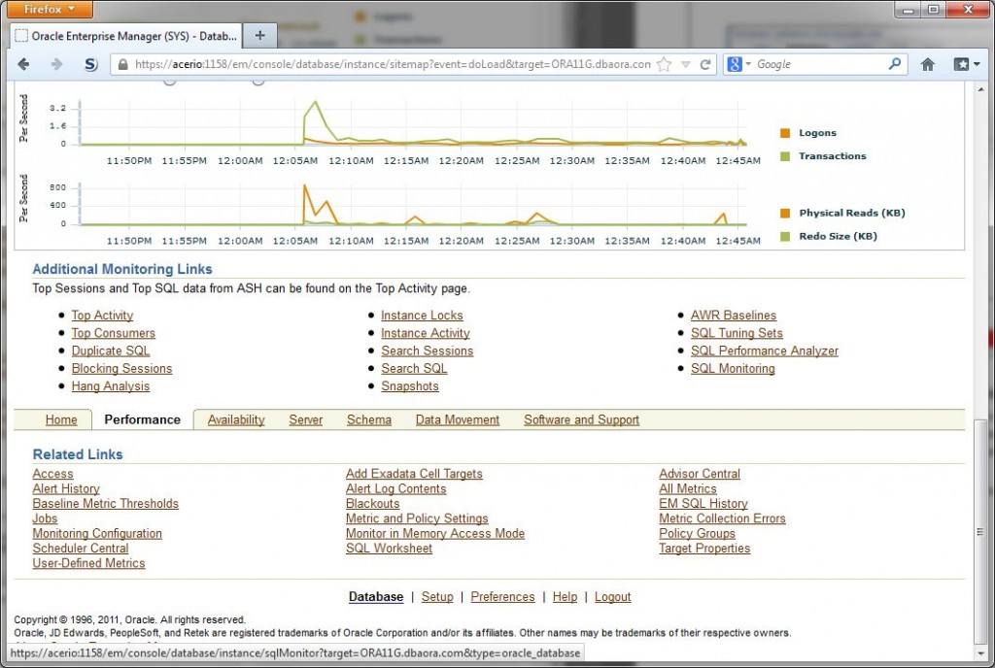Open the EM SQL History link
This screenshot has width=995, height=668.
click(x=703, y=503)
